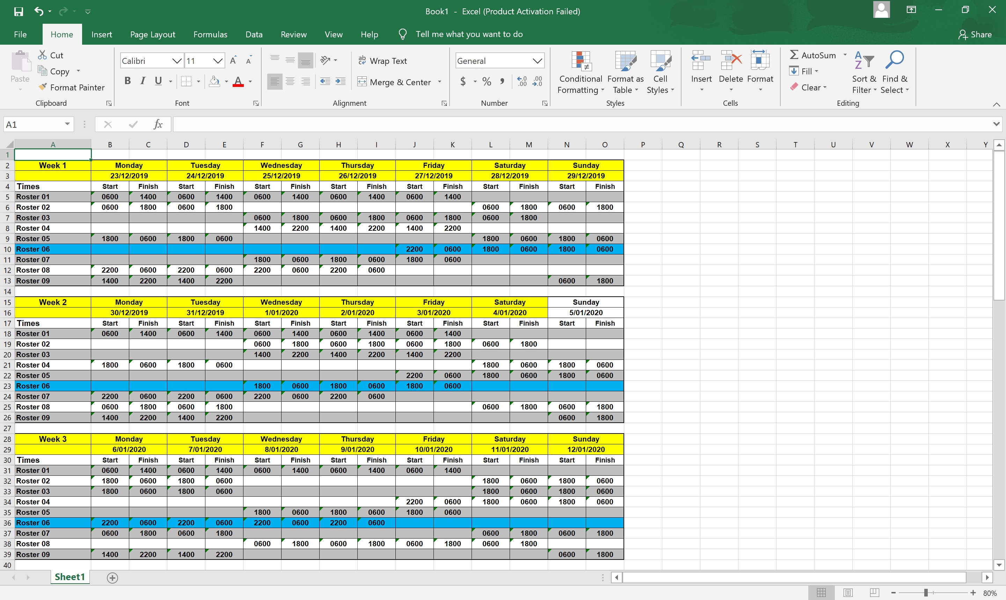Screen dimensions: 1006x600
Task: Click the red Font Color swatch button
Action: point(238,81)
